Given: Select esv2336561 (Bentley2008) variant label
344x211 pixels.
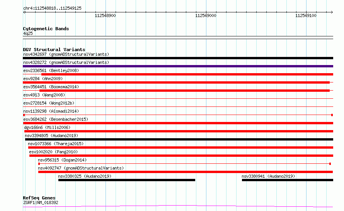Looking at the screenshot, I should point(51,70).
